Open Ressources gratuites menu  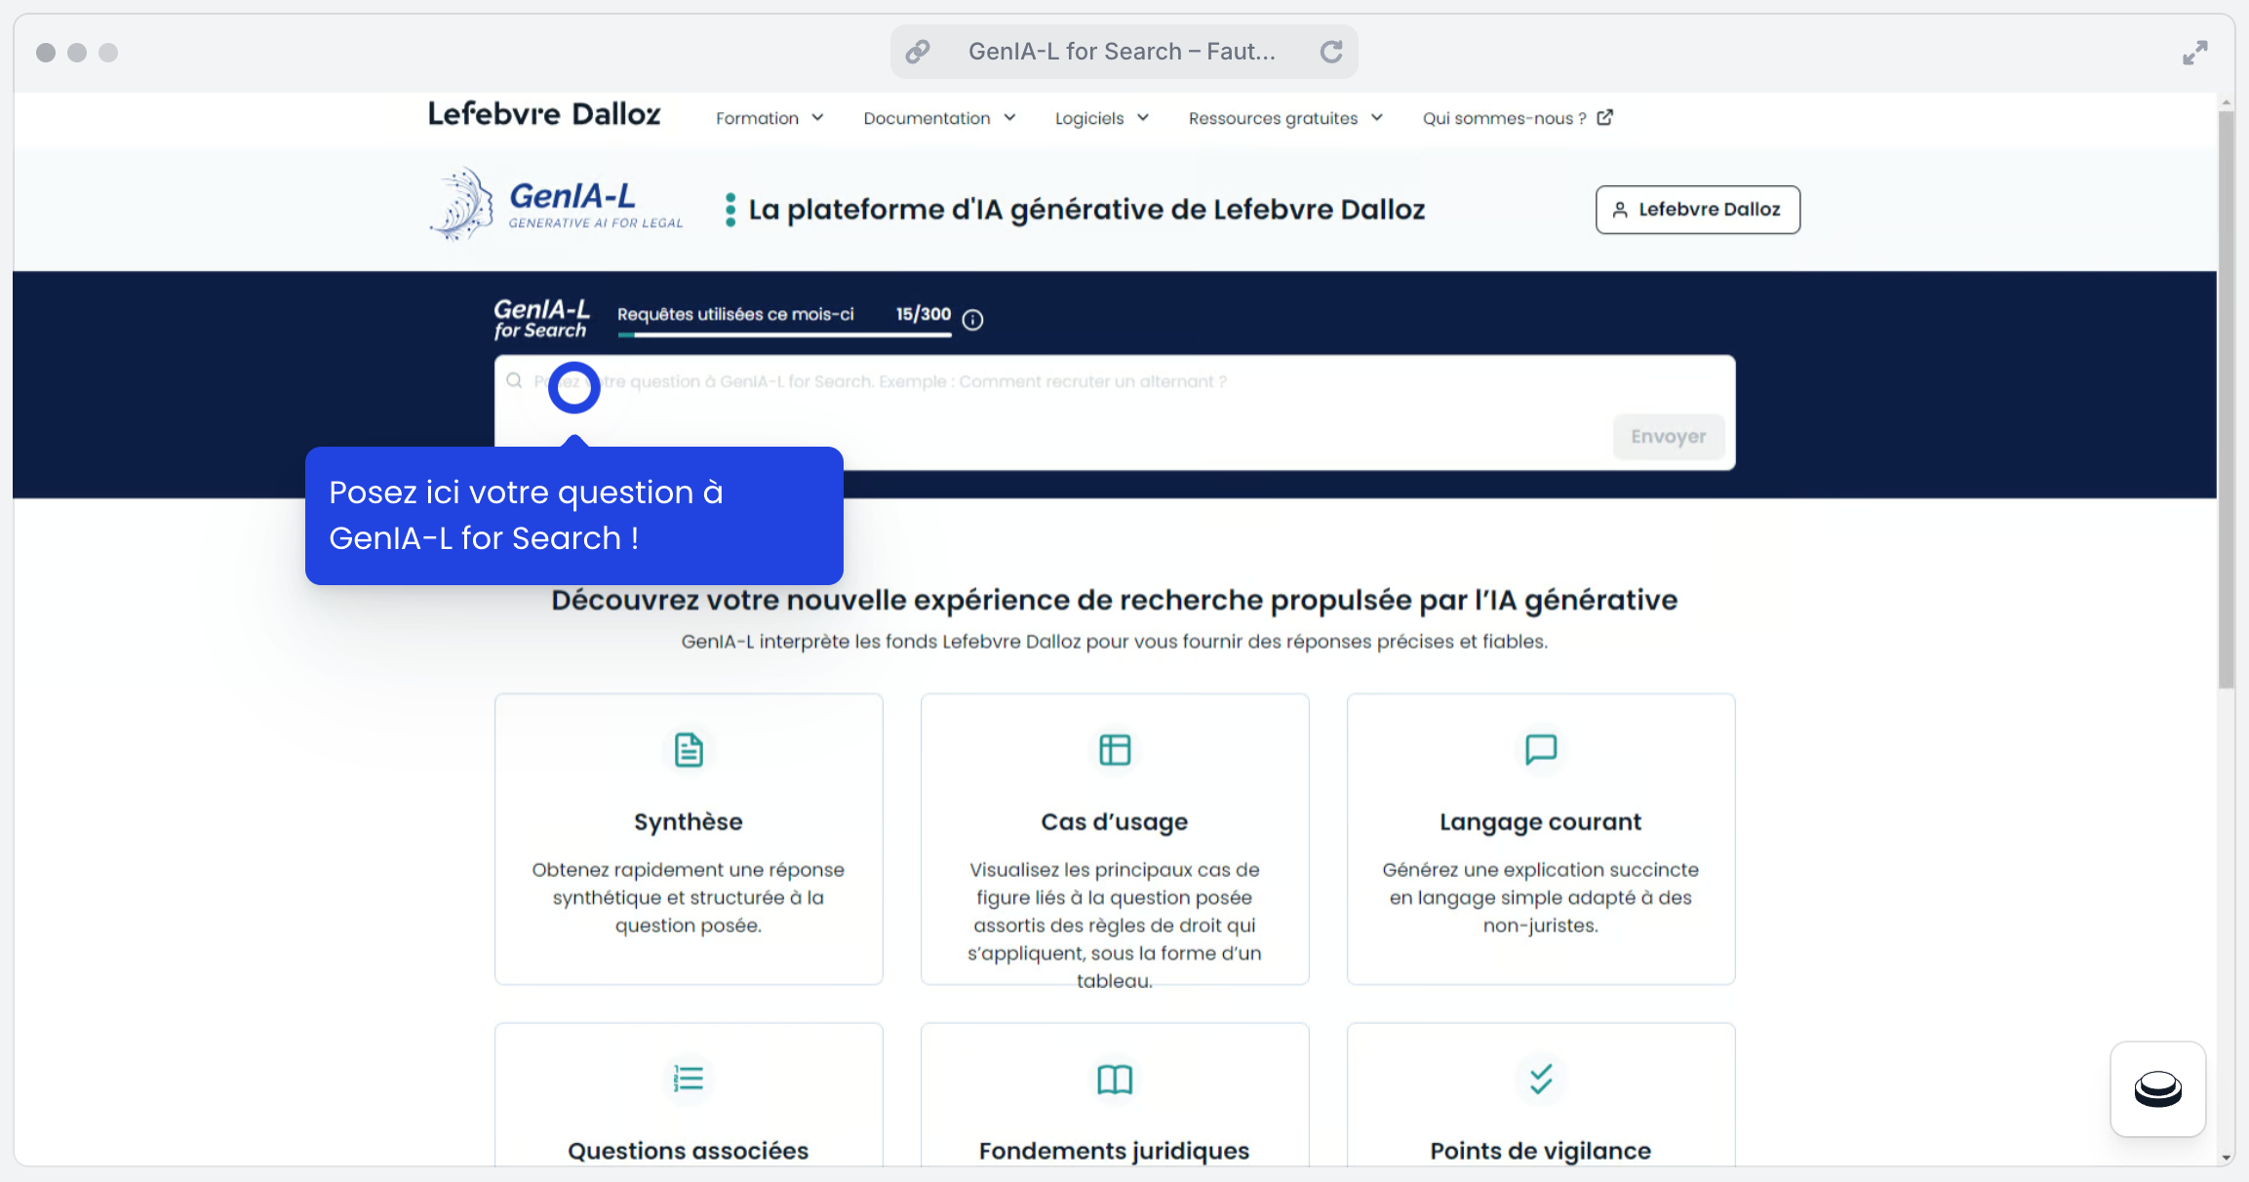click(1285, 118)
